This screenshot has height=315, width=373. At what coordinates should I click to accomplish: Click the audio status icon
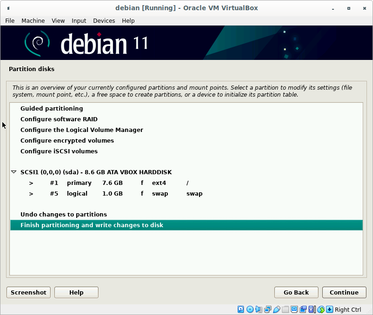point(259,309)
